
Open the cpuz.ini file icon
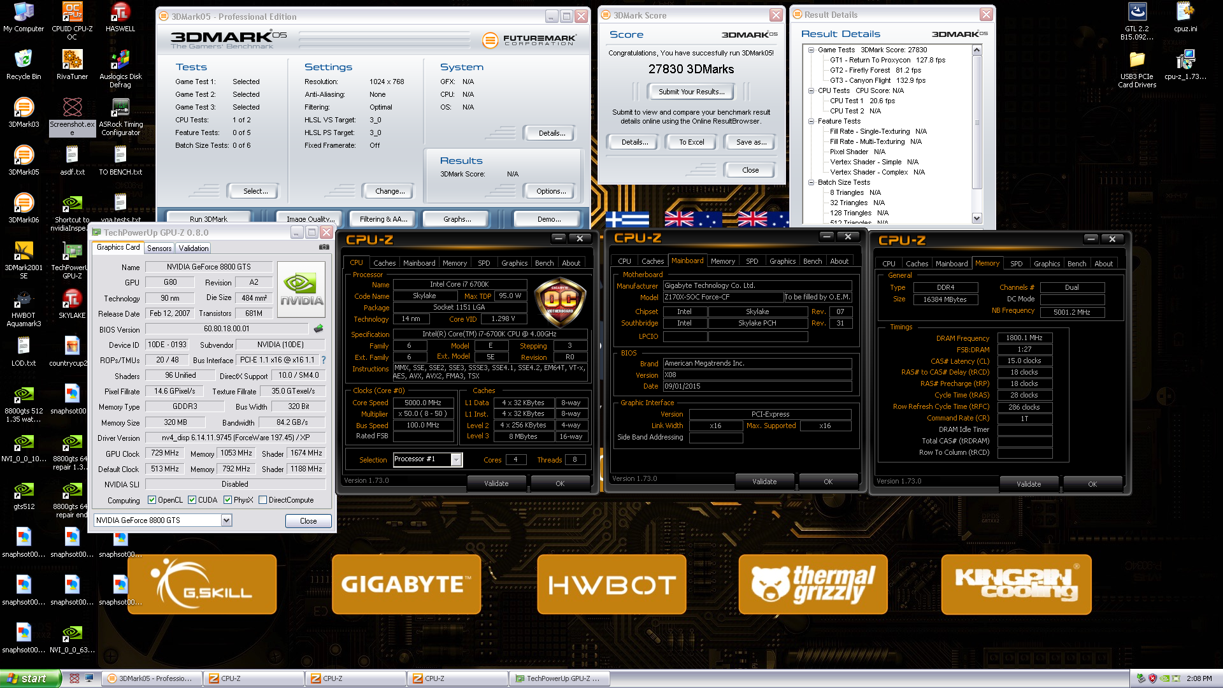(x=1185, y=17)
